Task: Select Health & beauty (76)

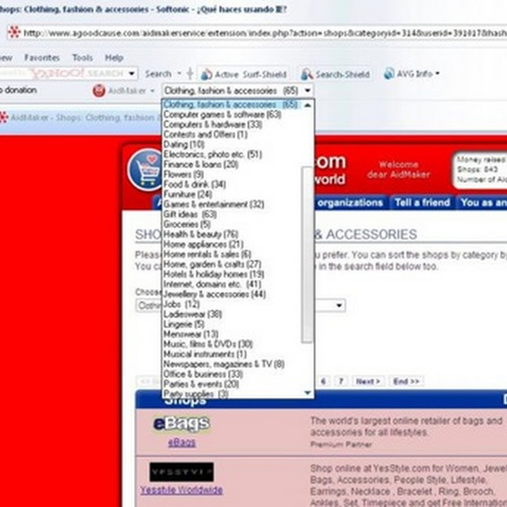Action: click(201, 234)
